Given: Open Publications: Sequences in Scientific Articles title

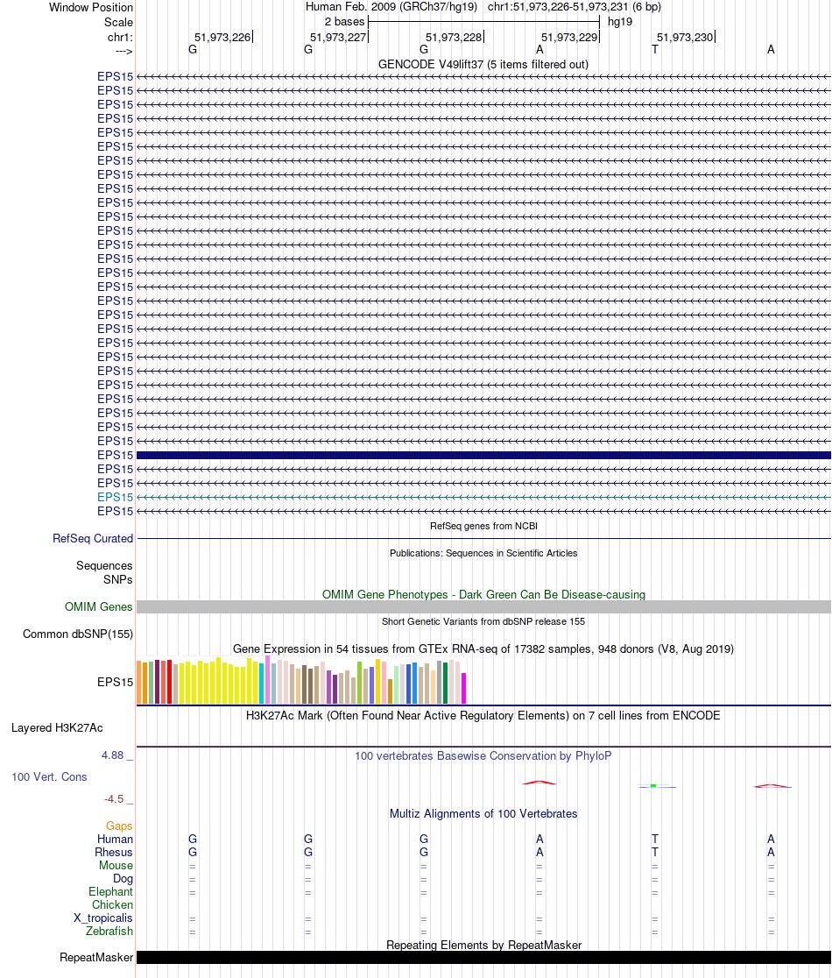Looking at the screenshot, I should pos(483,553).
